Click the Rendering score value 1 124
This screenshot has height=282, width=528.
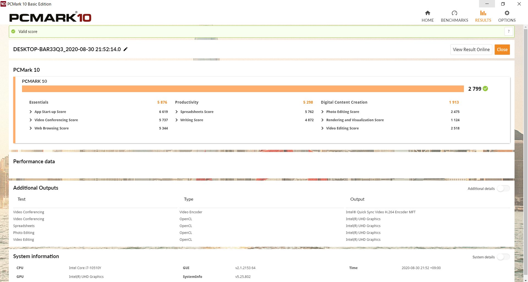pyautogui.click(x=455, y=120)
